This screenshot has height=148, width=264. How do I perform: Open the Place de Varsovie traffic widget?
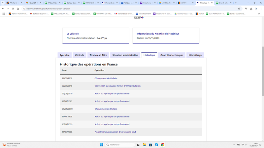11,145
